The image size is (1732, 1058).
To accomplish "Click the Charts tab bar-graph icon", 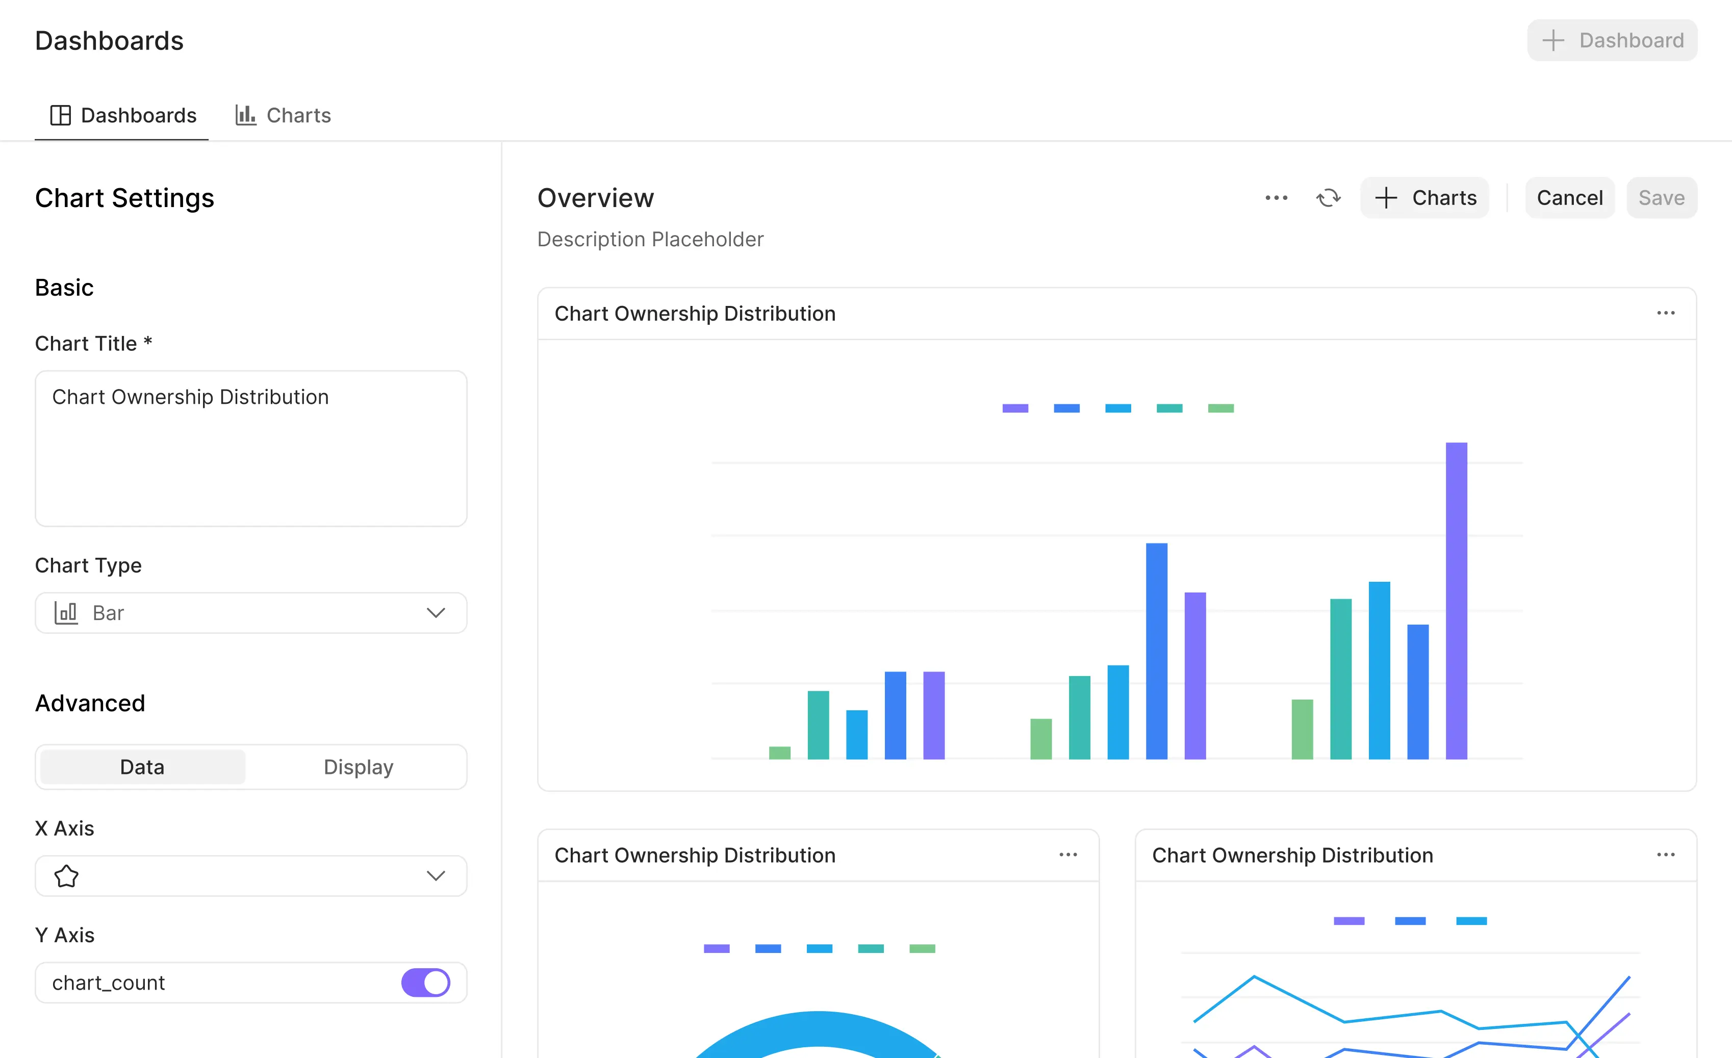I will pyautogui.click(x=245, y=115).
